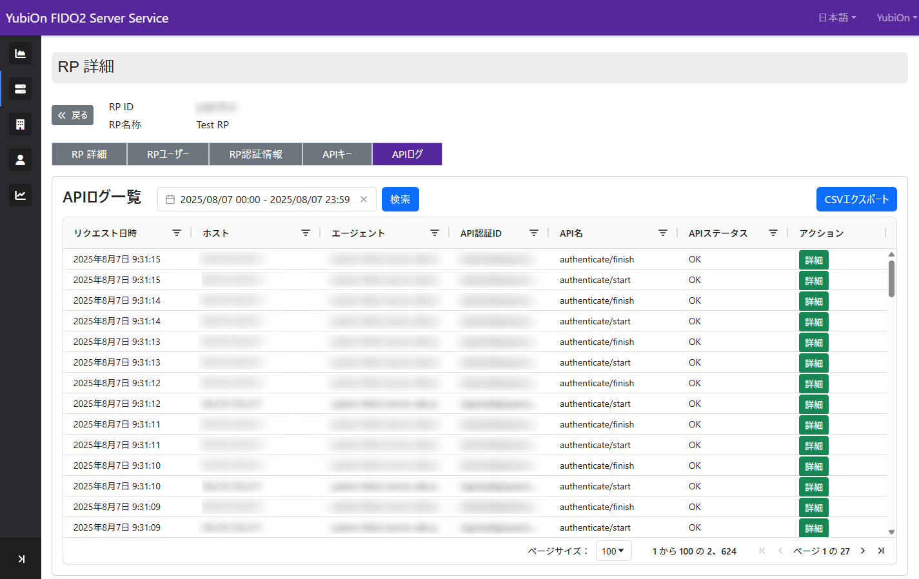
Task: Open filter menu for APIステータス column
Action: click(x=773, y=233)
